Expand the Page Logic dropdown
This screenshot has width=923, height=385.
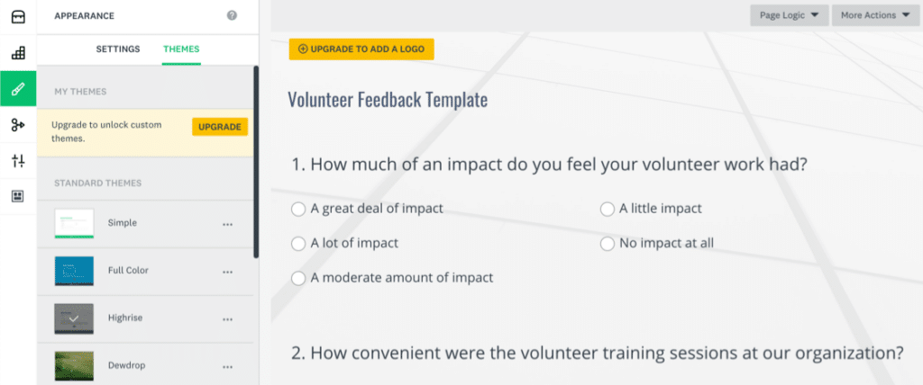pyautogui.click(x=788, y=15)
